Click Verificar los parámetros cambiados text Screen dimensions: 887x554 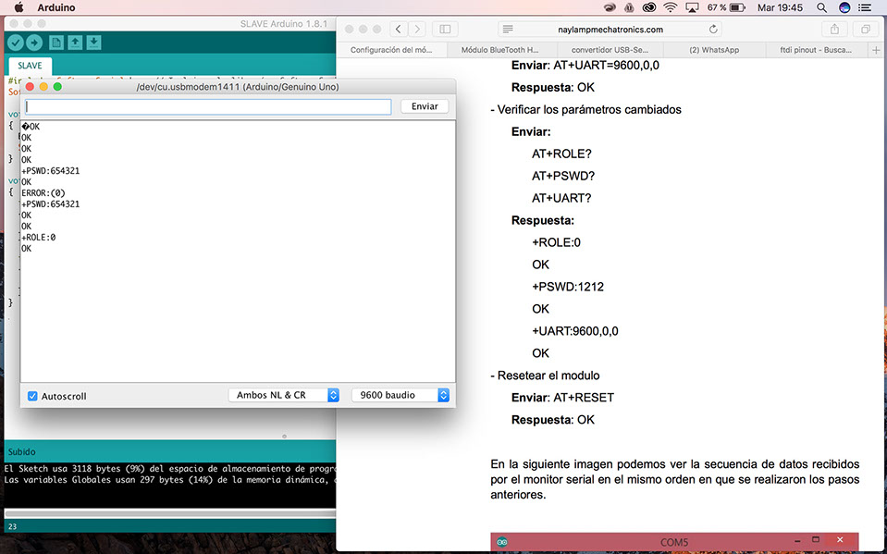click(589, 110)
